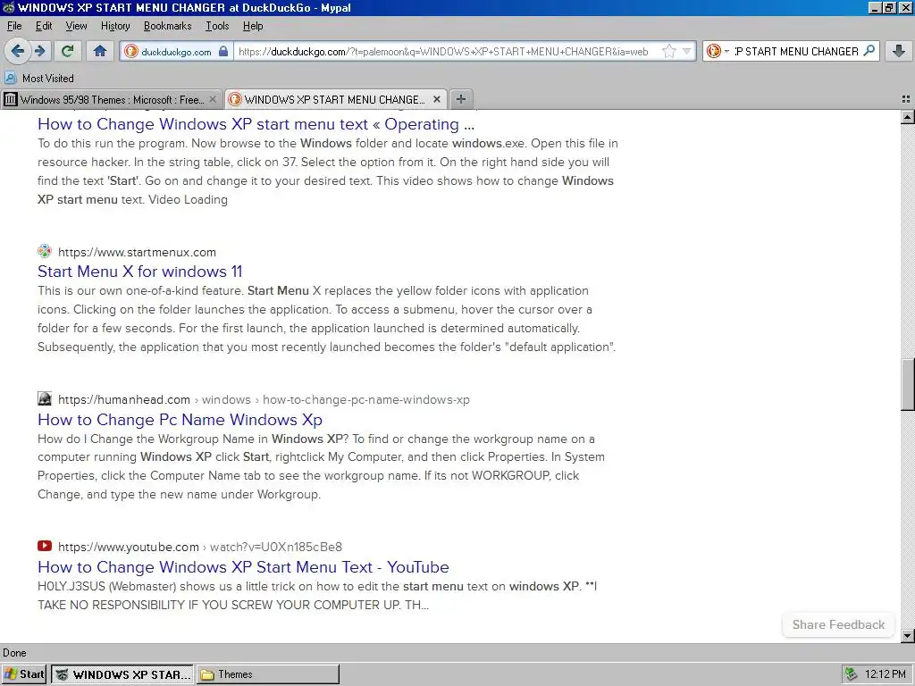Open the View menu
The width and height of the screenshot is (915, 686).
pyautogui.click(x=77, y=26)
